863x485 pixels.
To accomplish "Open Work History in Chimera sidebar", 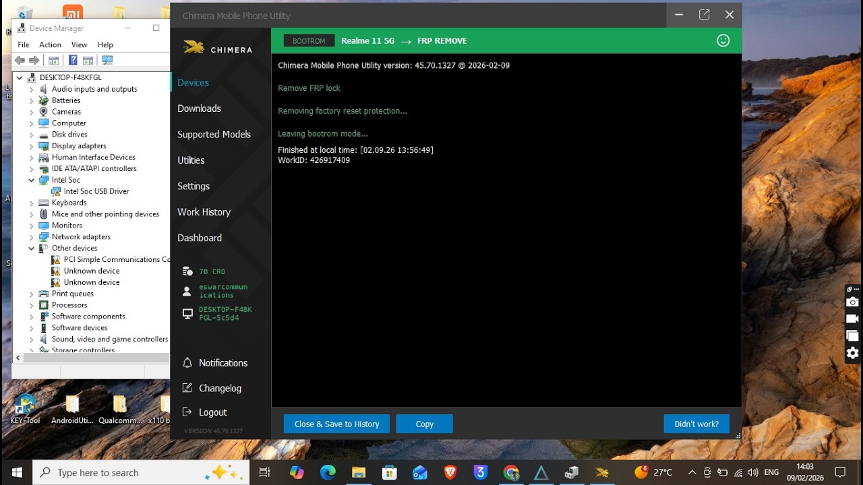I will (x=204, y=212).
